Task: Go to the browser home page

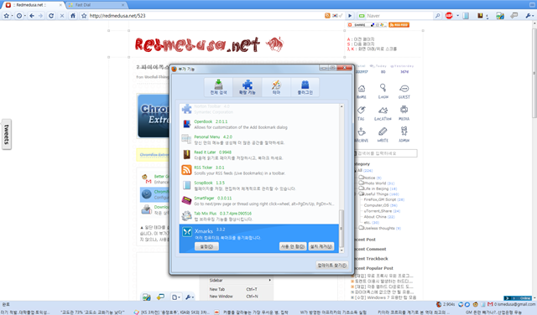Action: tap(73, 16)
